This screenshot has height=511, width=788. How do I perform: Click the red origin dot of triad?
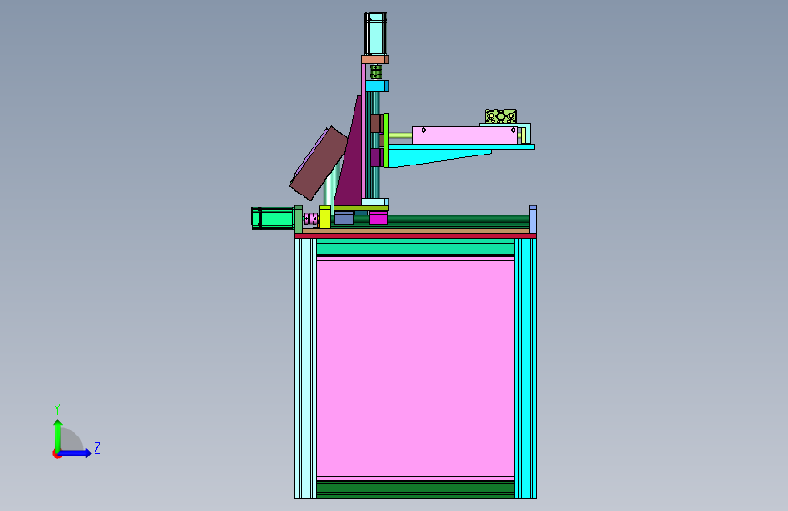point(56,454)
